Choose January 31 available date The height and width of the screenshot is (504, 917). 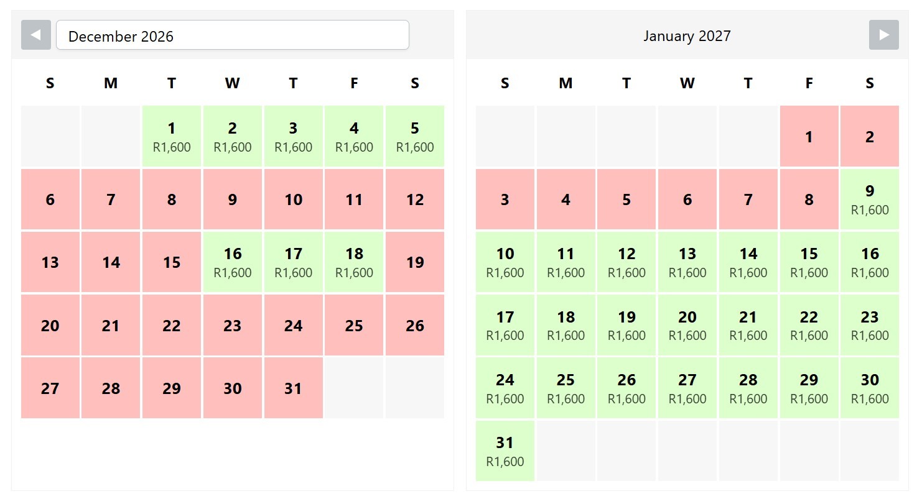[x=505, y=451]
